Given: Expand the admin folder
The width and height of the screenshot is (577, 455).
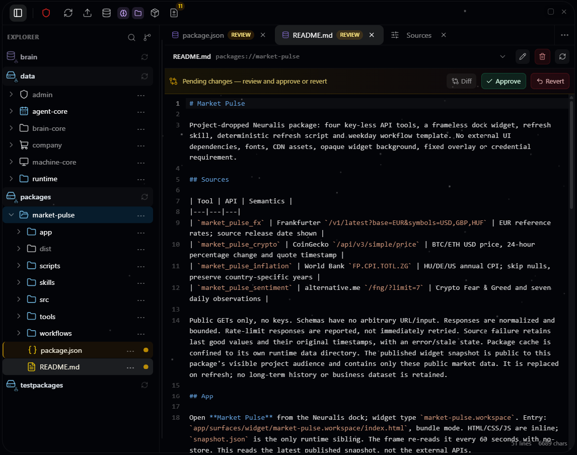Looking at the screenshot, I should 11,95.
